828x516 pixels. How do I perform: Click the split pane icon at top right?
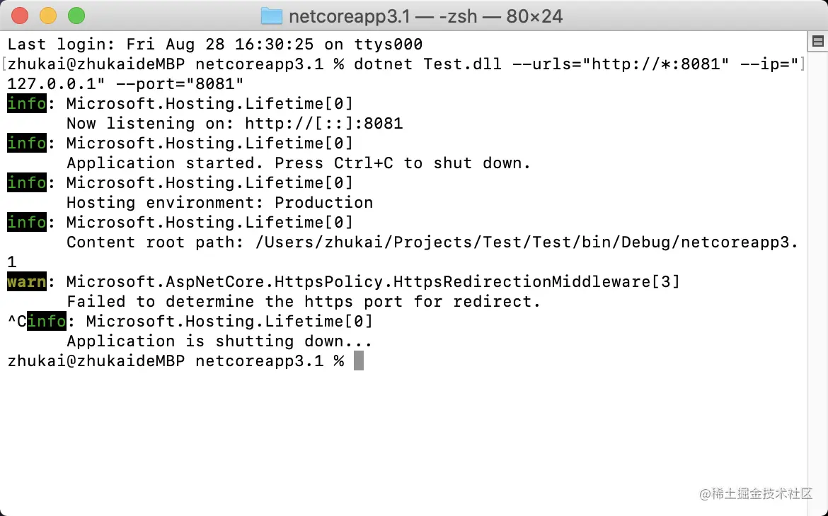point(817,42)
